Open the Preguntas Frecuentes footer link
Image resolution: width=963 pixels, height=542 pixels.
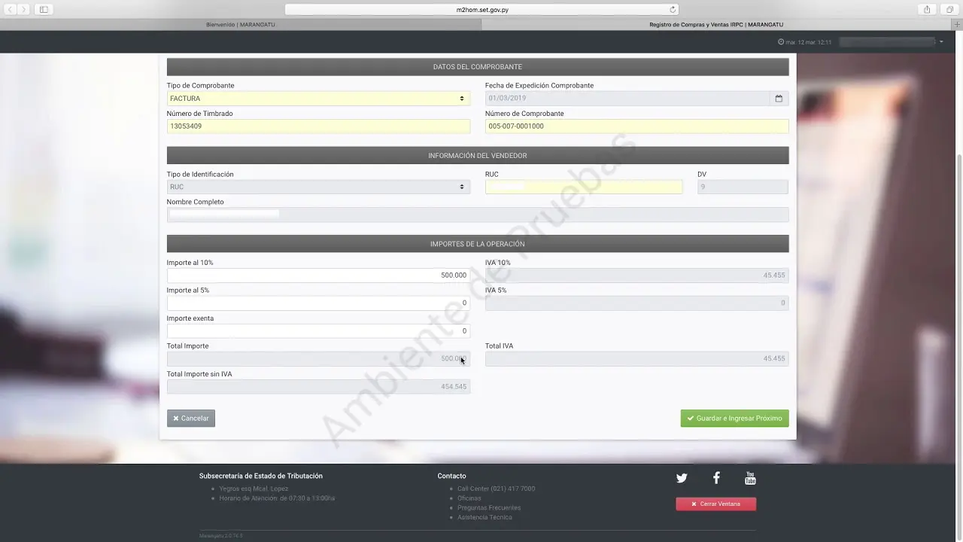pos(489,508)
